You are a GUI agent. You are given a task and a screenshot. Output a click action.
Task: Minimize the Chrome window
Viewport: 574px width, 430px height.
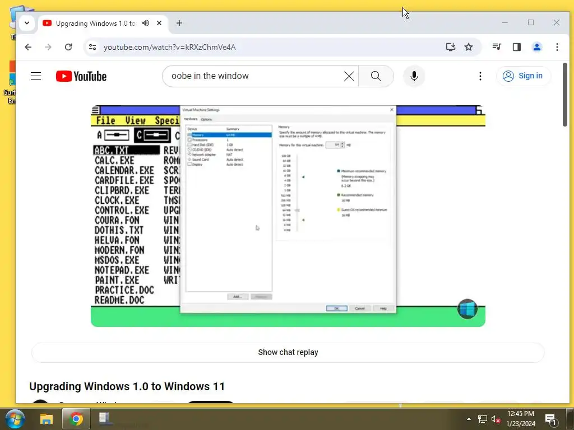point(505,22)
